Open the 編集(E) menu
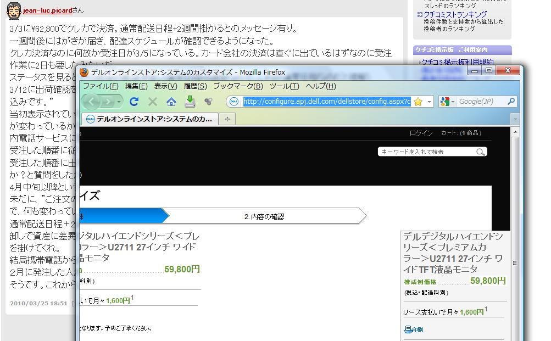This screenshot has width=551, height=341. 136,86
